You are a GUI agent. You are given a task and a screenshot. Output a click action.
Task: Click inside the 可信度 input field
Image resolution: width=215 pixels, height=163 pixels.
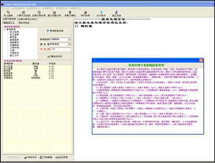pyautogui.click(x=60, y=49)
